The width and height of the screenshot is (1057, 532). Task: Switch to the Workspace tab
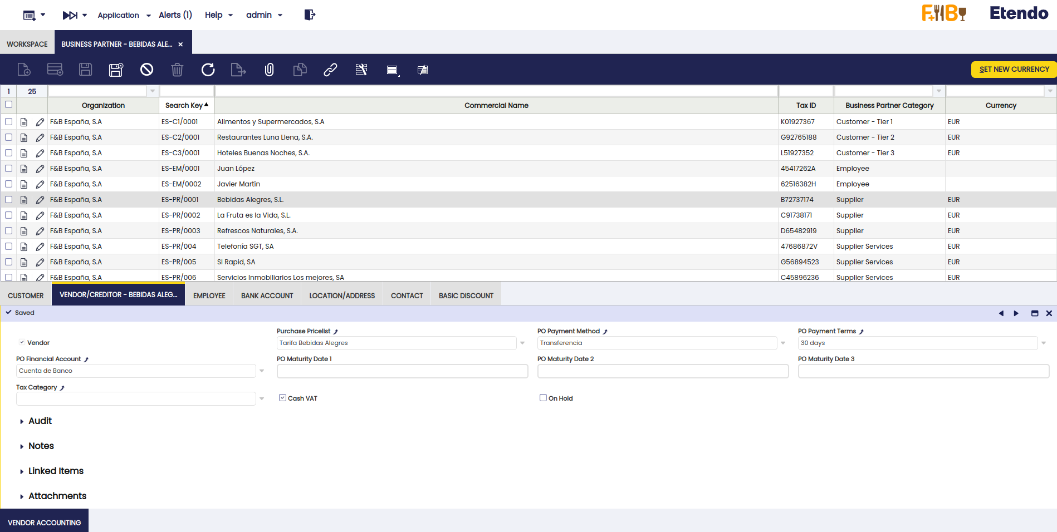27,44
